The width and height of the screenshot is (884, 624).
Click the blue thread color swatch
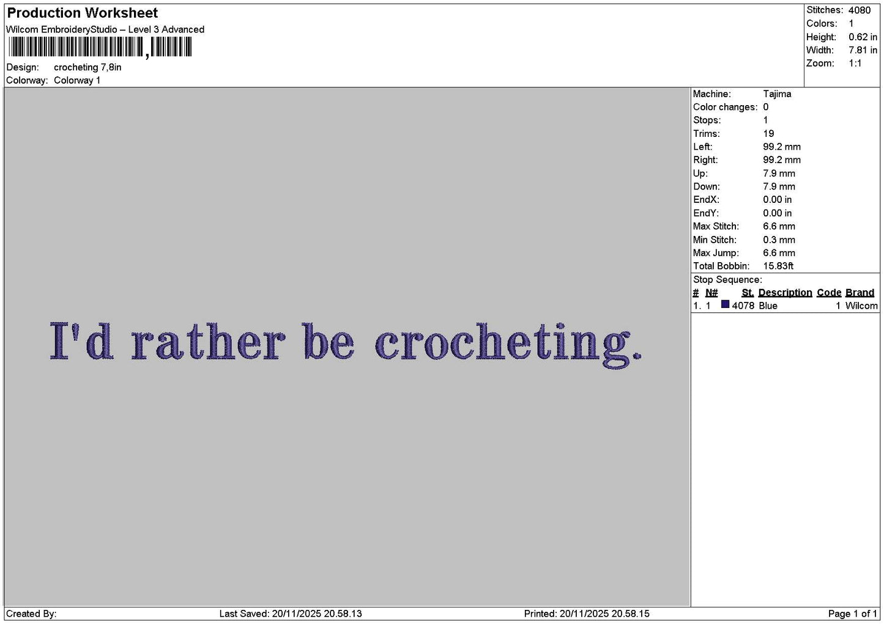pyautogui.click(x=725, y=304)
